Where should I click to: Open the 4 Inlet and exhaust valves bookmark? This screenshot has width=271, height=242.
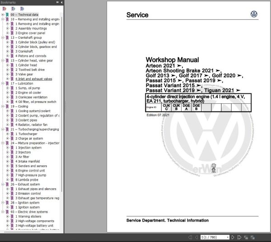[x=34, y=79]
